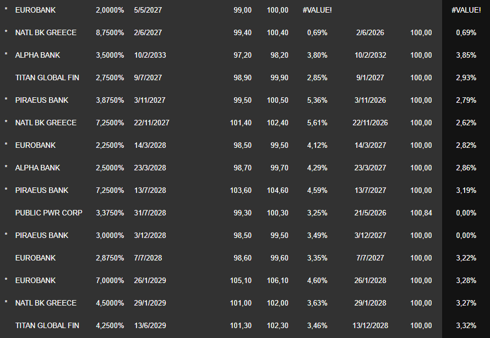
Task: Select EUROBANK with 7,0000% coupon
Action: pos(35,280)
